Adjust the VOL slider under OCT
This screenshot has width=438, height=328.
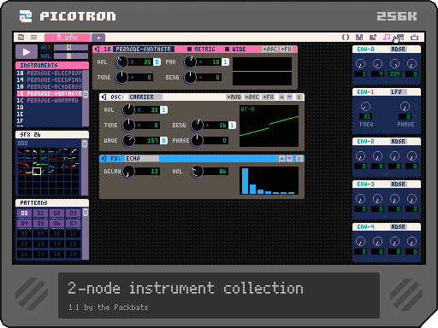click(71, 56)
